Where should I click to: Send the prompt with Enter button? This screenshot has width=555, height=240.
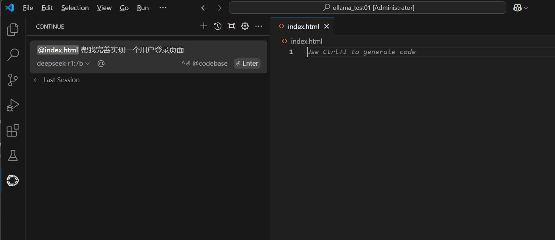click(x=247, y=64)
